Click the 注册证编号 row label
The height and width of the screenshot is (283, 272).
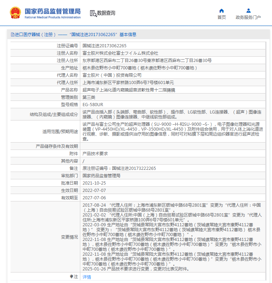[x=67, y=46]
